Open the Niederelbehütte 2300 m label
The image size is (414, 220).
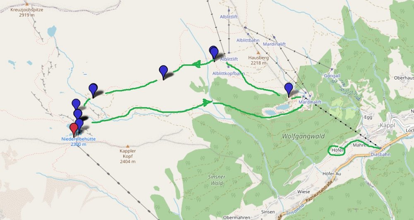78,142
